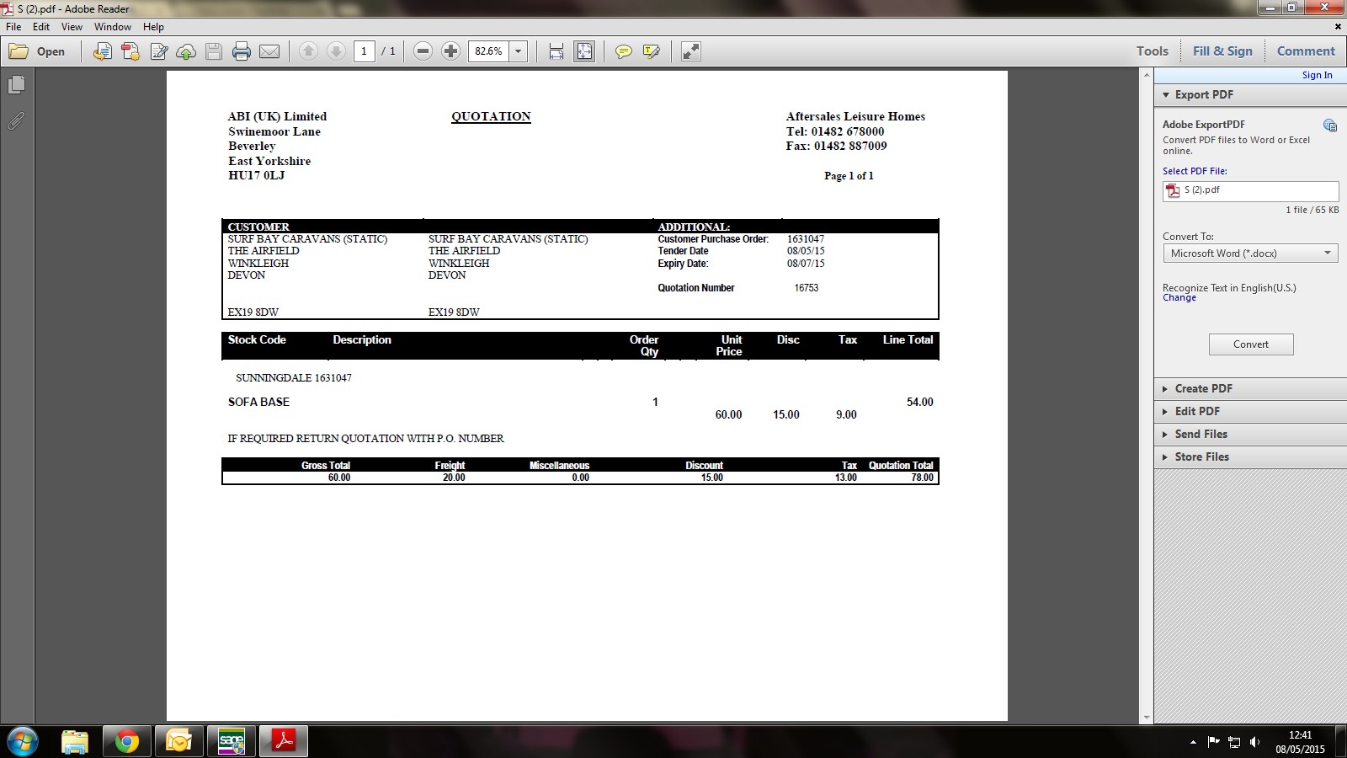Viewport: 1347px width, 758px height.
Task: Click the Adobe Reader taskbar icon
Action: coord(284,742)
